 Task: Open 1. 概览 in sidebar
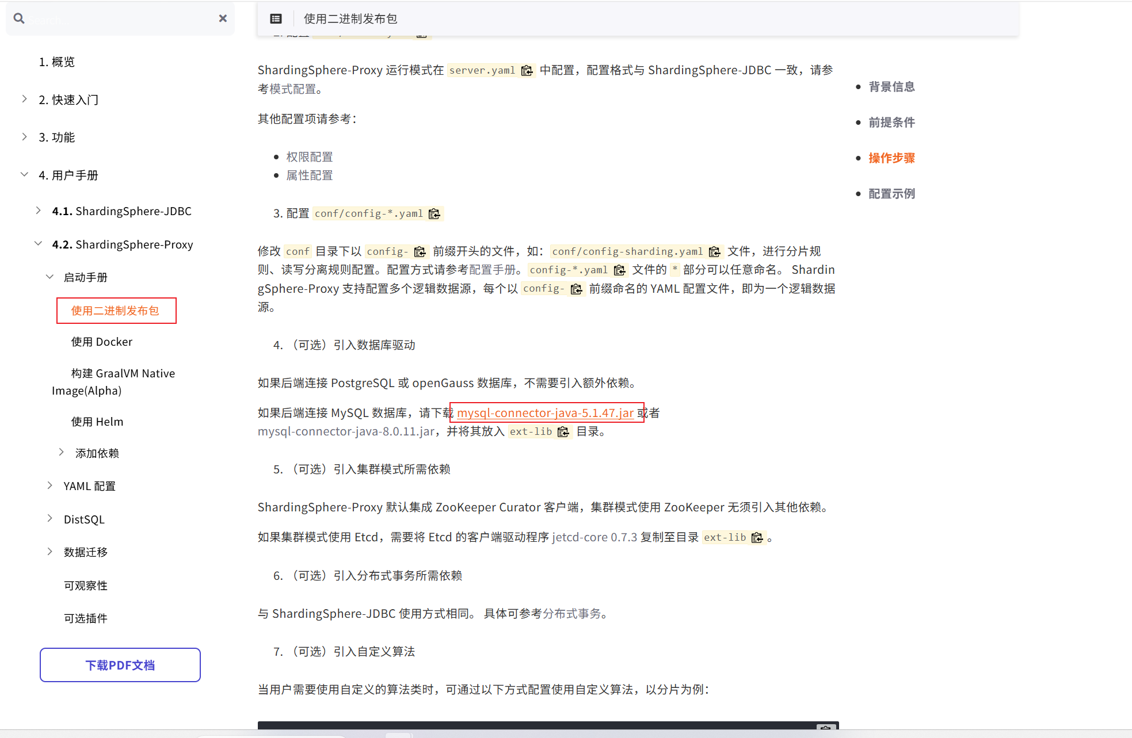tap(57, 62)
